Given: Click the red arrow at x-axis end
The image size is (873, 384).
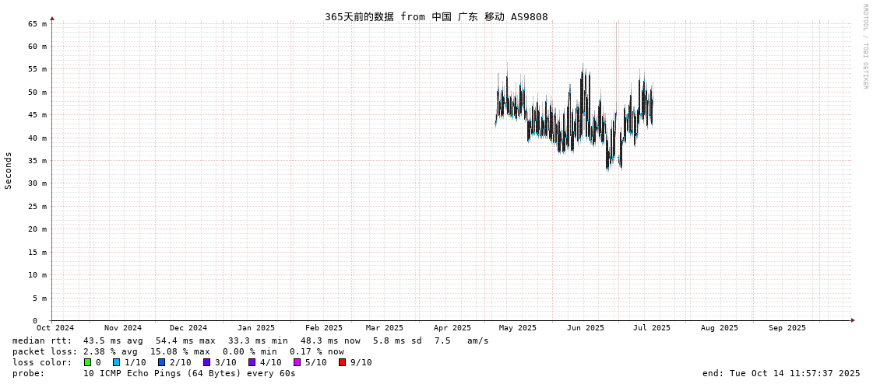Looking at the screenshot, I should pyautogui.click(x=853, y=320).
